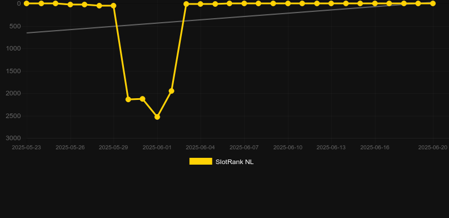Screen dimensions: 449x218
Task: Click the 3000 y-axis label
Action: [14, 138]
